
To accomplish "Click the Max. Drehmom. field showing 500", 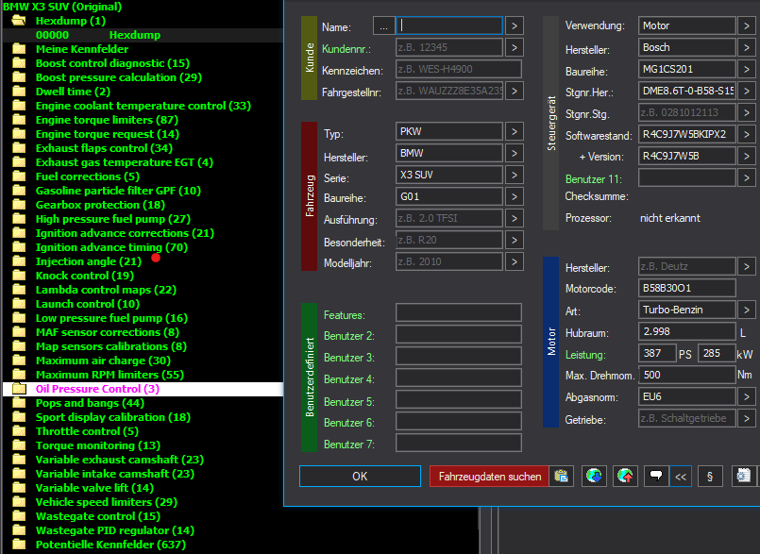I will (686, 375).
